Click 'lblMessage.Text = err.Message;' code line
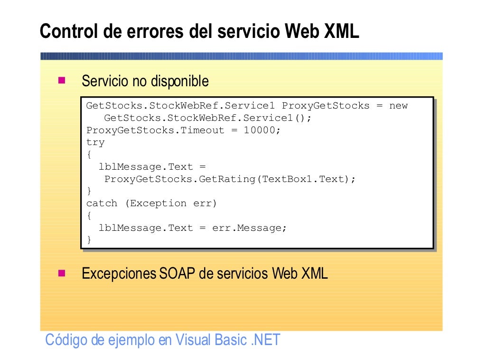Image resolution: width=486 pixels, height=364 pixels. tap(193, 228)
